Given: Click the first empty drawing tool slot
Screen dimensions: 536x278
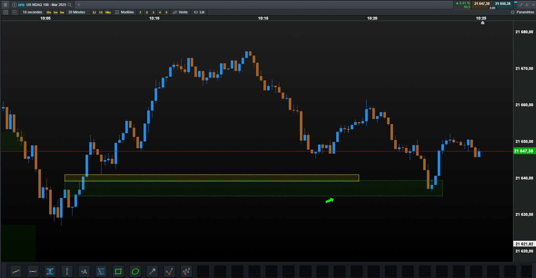Looking at the screenshot, I should pyautogui.click(x=203, y=271).
